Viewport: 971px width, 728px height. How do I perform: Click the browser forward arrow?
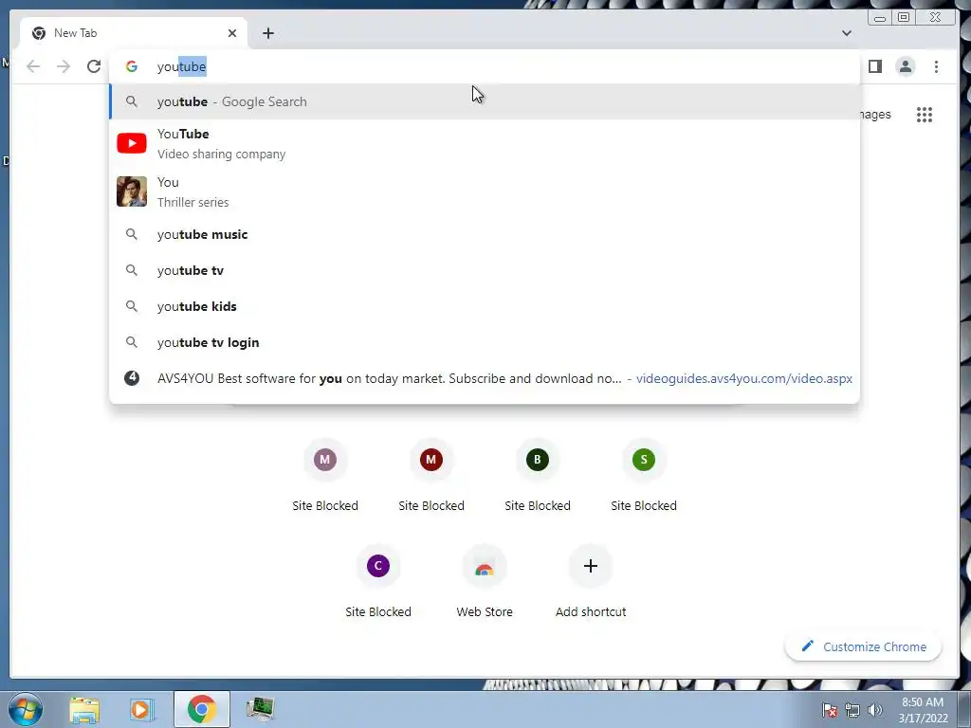[x=64, y=66]
